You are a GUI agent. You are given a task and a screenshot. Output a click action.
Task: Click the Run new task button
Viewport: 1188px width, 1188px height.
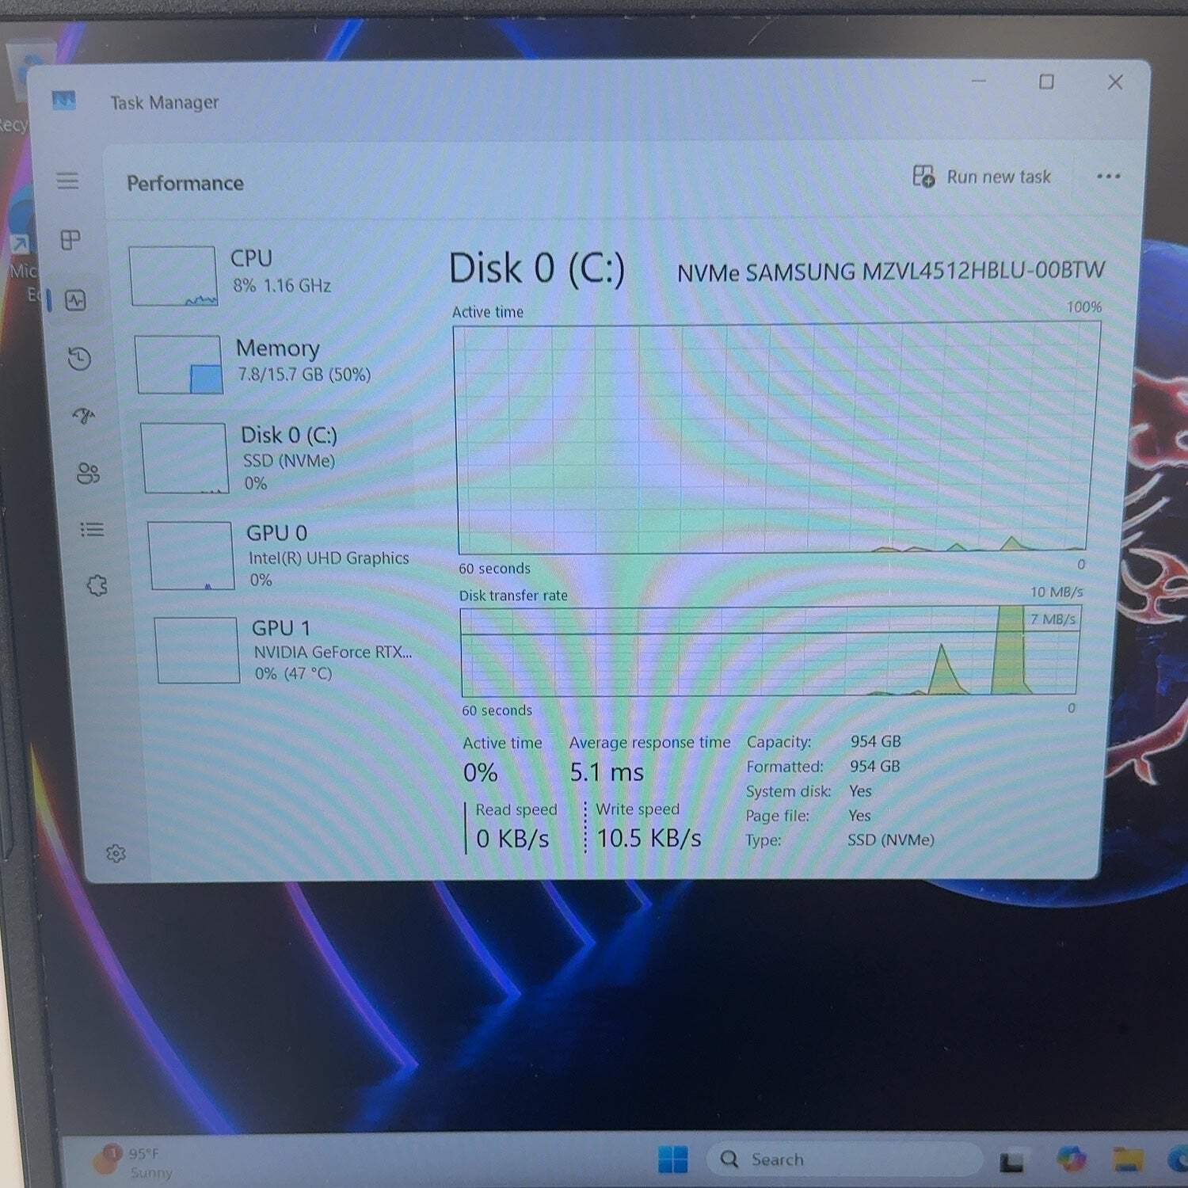click(x=981, y=176)
